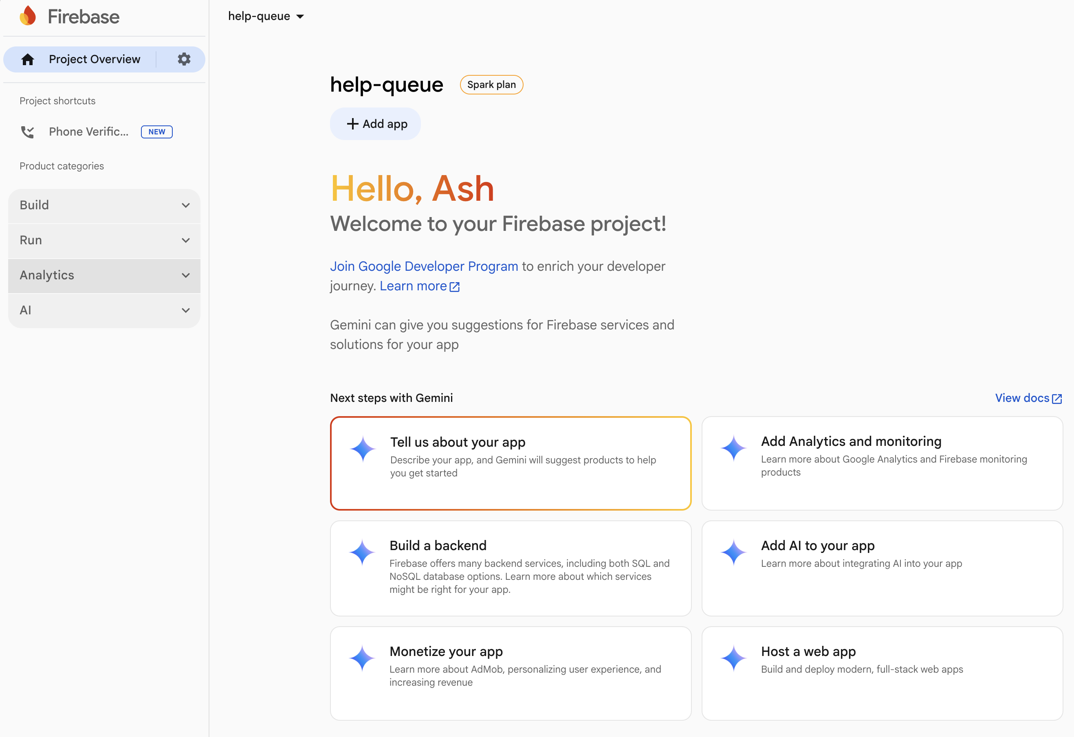Select the Monetize your app card
Screen dimensions: 1074x737
tap(510, 673)
